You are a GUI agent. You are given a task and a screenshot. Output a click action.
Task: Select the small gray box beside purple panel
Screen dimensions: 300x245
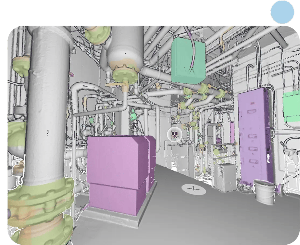coord(225,176)
